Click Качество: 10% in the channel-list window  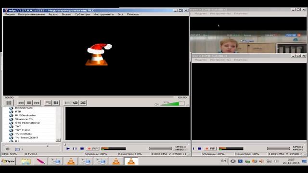point(130,154)
